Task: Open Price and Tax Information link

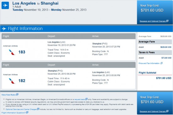Action: [x=149, y=63]
